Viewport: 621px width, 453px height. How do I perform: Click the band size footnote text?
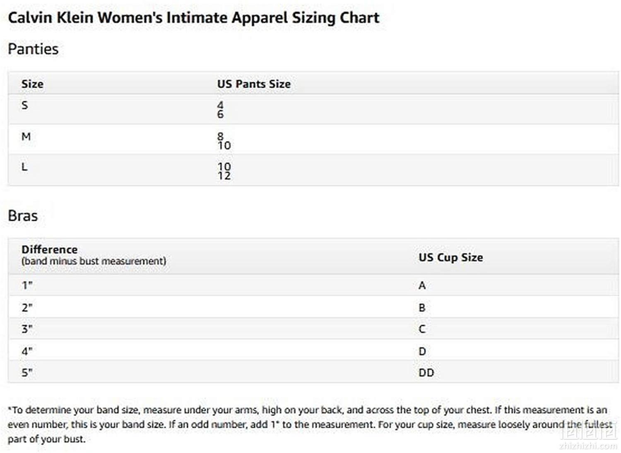click(310, 424)
